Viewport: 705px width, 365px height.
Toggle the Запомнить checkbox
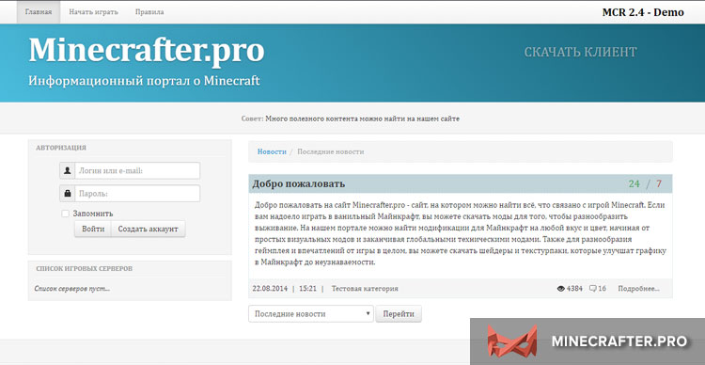click(65, 214)
